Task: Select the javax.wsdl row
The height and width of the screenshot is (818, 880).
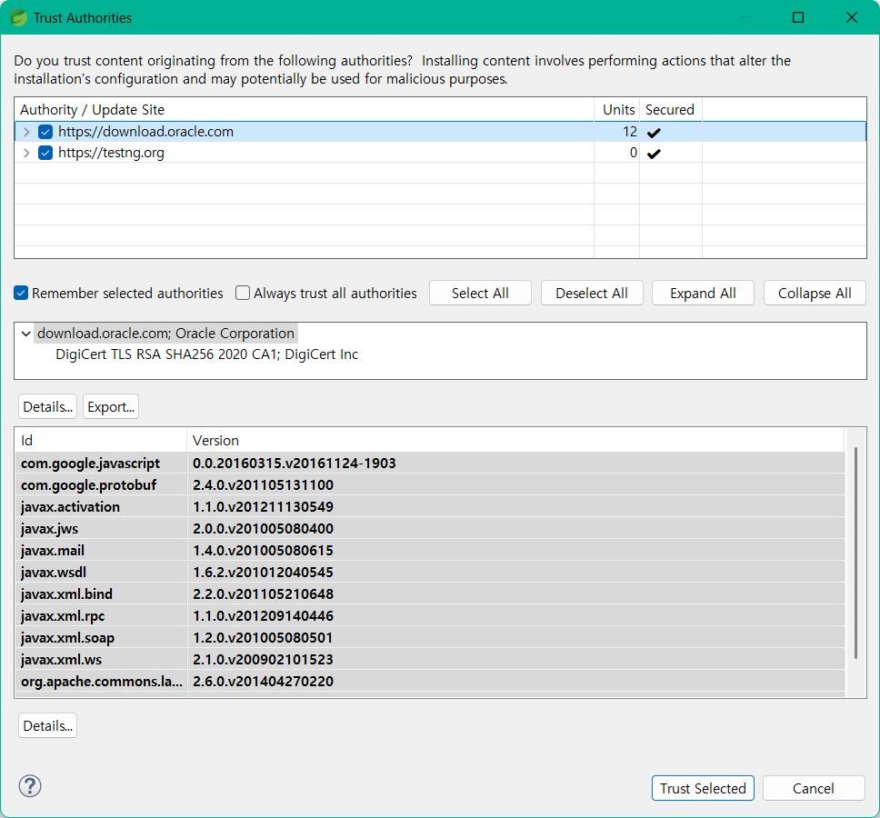Action: pyautogui.click(x=430, y=573)
